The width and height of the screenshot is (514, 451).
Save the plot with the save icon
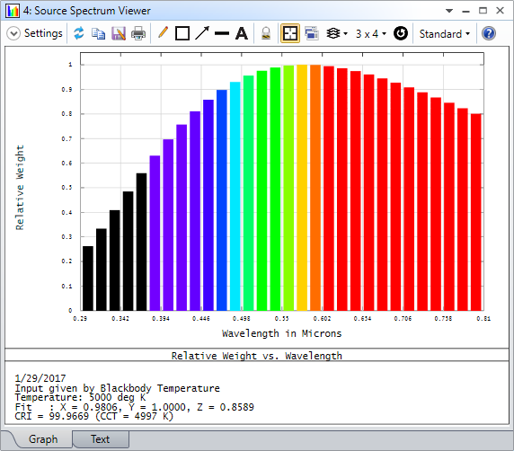(119, 33)
